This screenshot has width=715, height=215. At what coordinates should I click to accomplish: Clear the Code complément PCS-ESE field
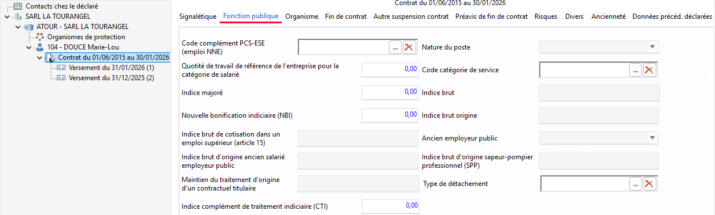click(409, 47)
